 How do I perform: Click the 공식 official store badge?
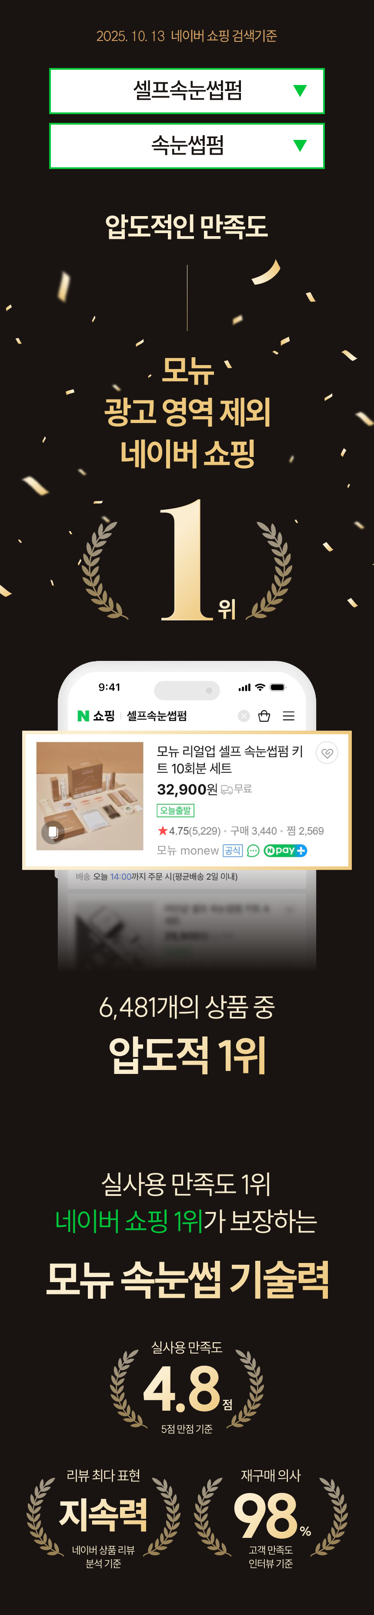coord(233,851)
